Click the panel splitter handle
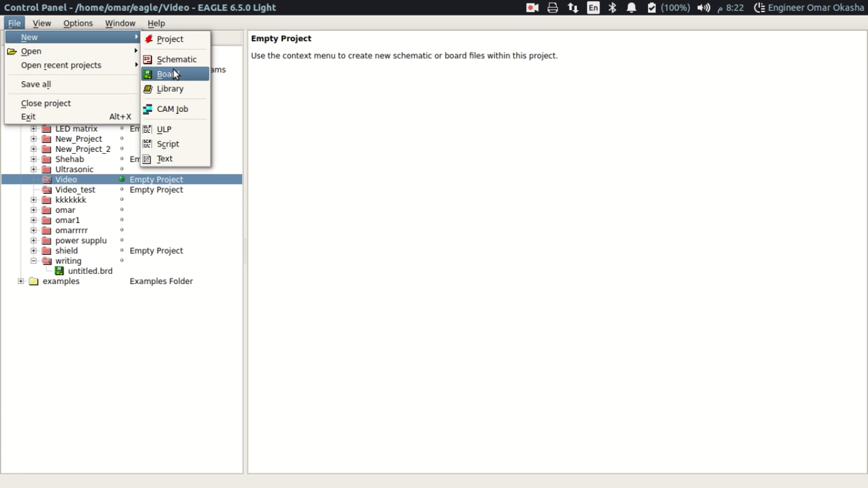868x488 pixels. (245, 252)
